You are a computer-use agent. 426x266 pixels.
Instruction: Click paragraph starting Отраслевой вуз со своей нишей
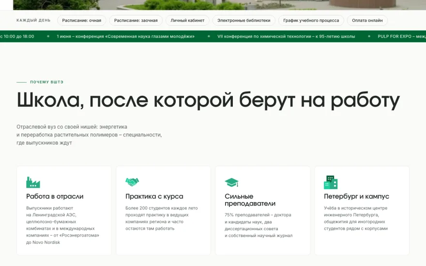(89, 134)
